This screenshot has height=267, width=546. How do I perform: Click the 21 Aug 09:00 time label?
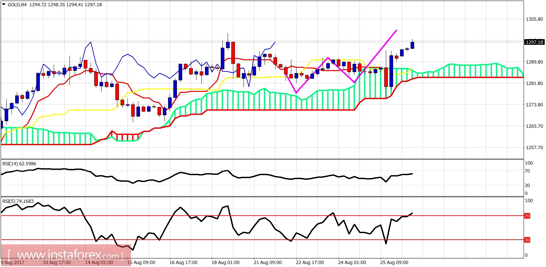268,262
